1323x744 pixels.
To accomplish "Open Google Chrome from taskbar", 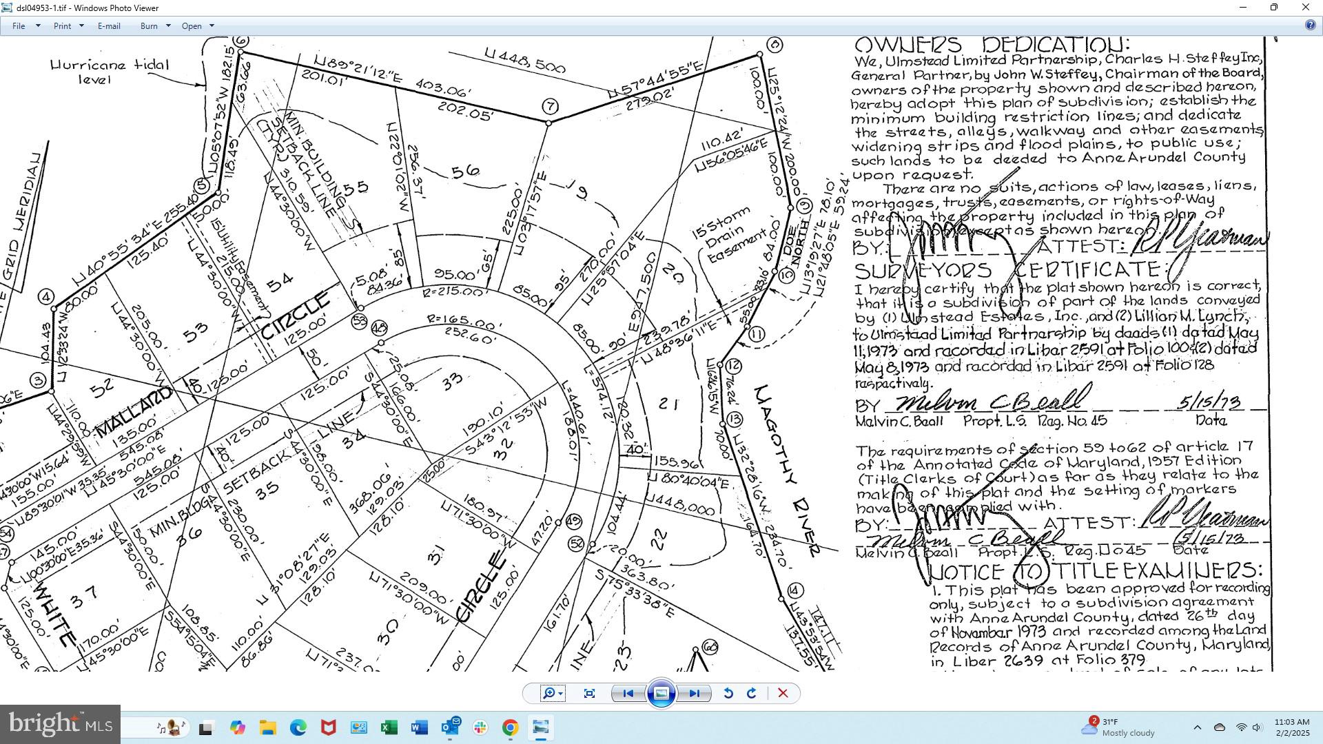I will coord(510,727).
